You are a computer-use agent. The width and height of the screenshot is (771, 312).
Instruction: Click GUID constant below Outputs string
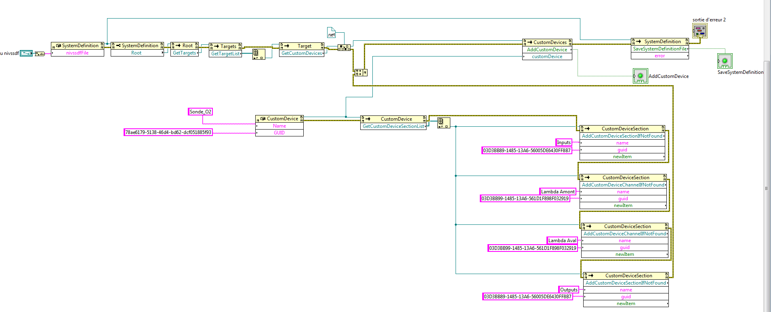tap(528, 297)
